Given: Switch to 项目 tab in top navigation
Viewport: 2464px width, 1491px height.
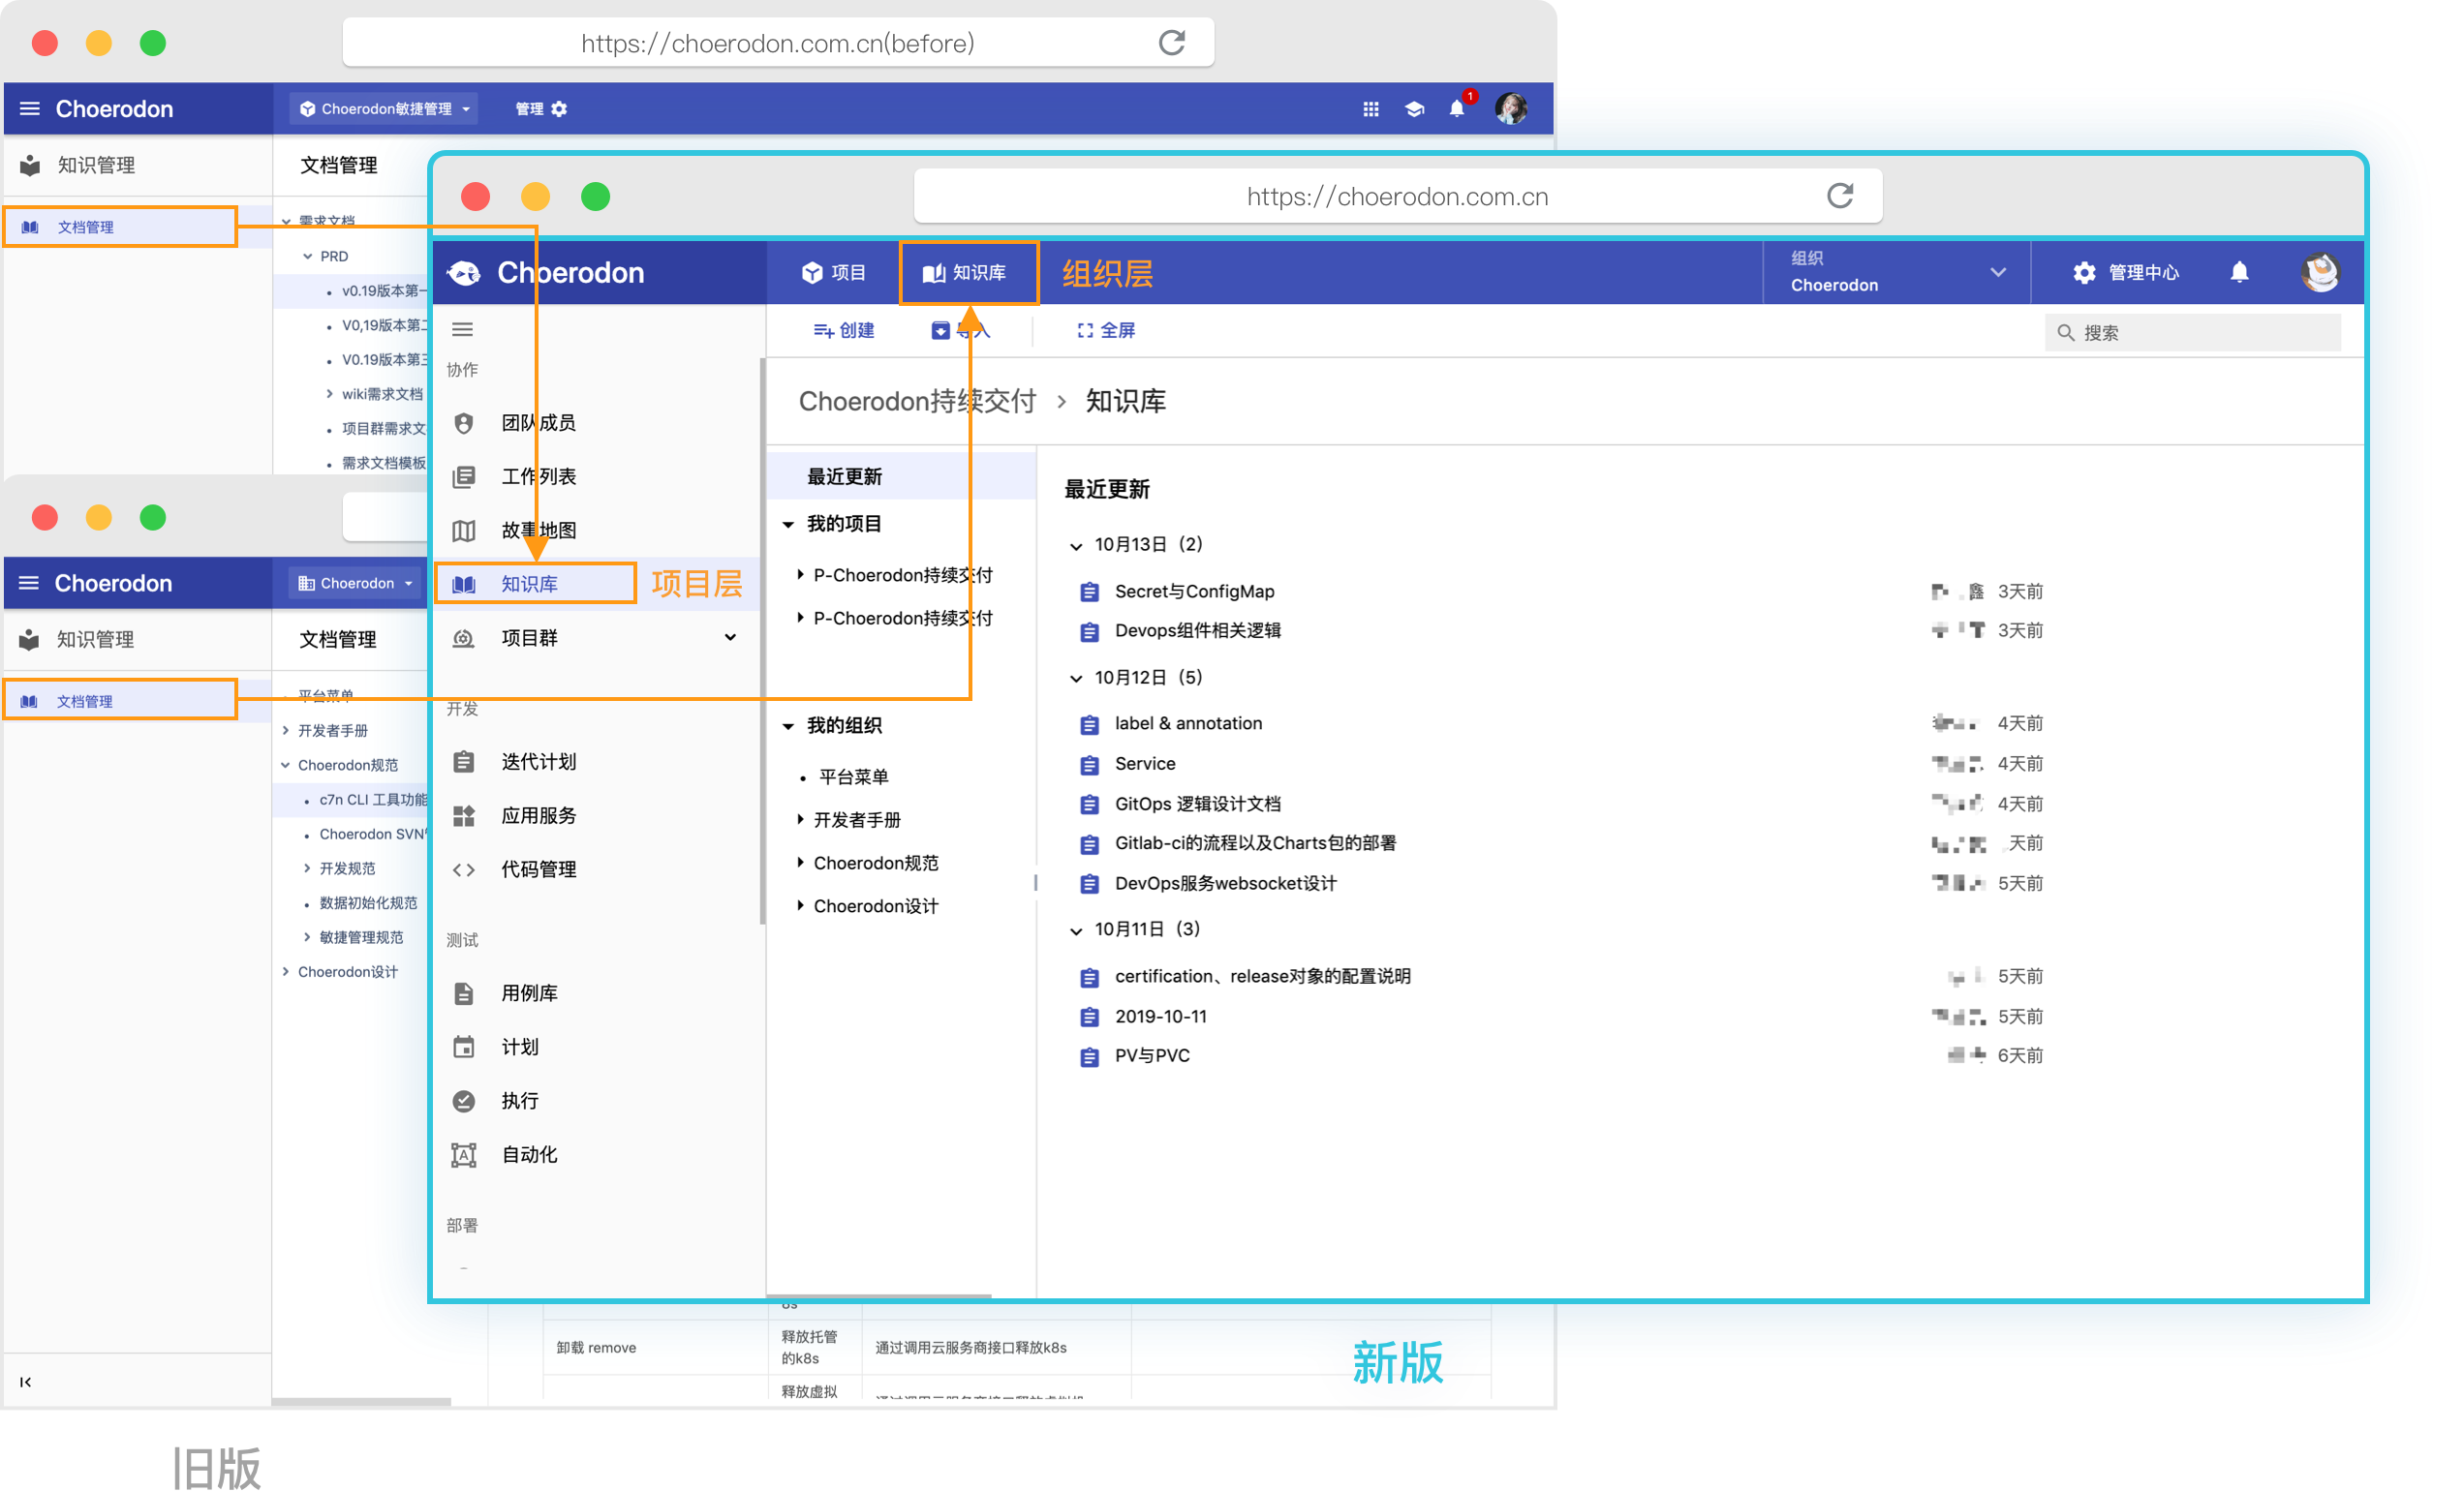Looking at the screenshot, I should point(833,272).
